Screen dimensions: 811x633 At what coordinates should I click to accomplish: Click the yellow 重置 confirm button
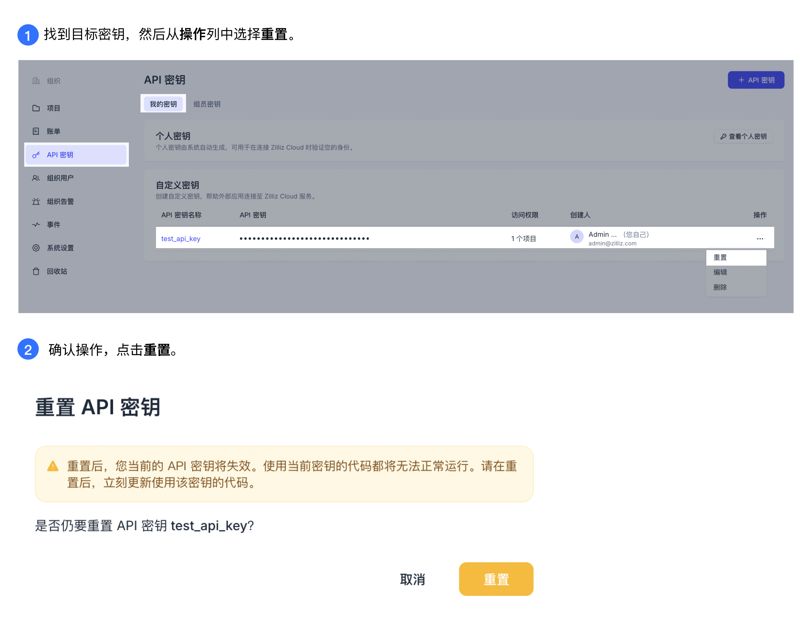click(x=496, y=579)
